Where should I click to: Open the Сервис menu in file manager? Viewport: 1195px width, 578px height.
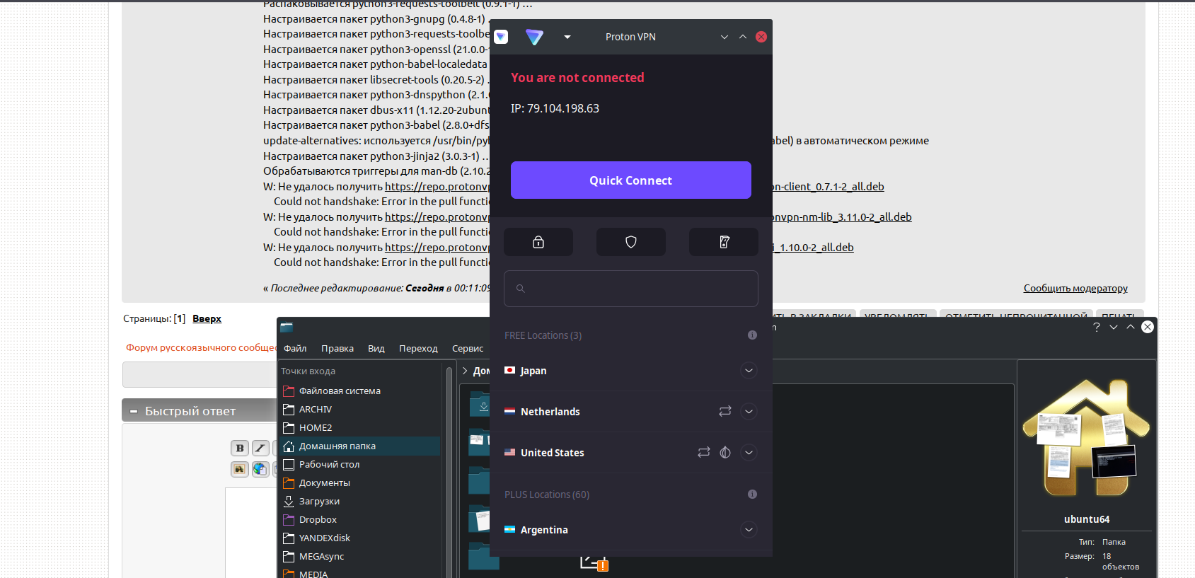pos(468,348)
